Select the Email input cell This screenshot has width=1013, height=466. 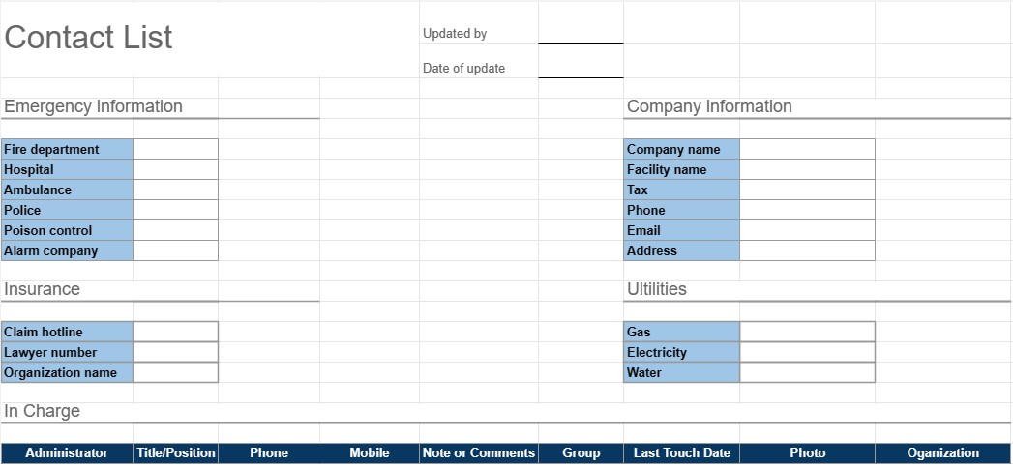click(807, 230)
